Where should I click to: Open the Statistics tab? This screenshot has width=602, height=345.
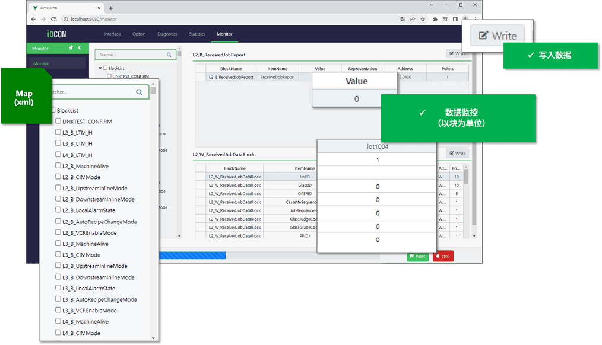pos(197,34)
